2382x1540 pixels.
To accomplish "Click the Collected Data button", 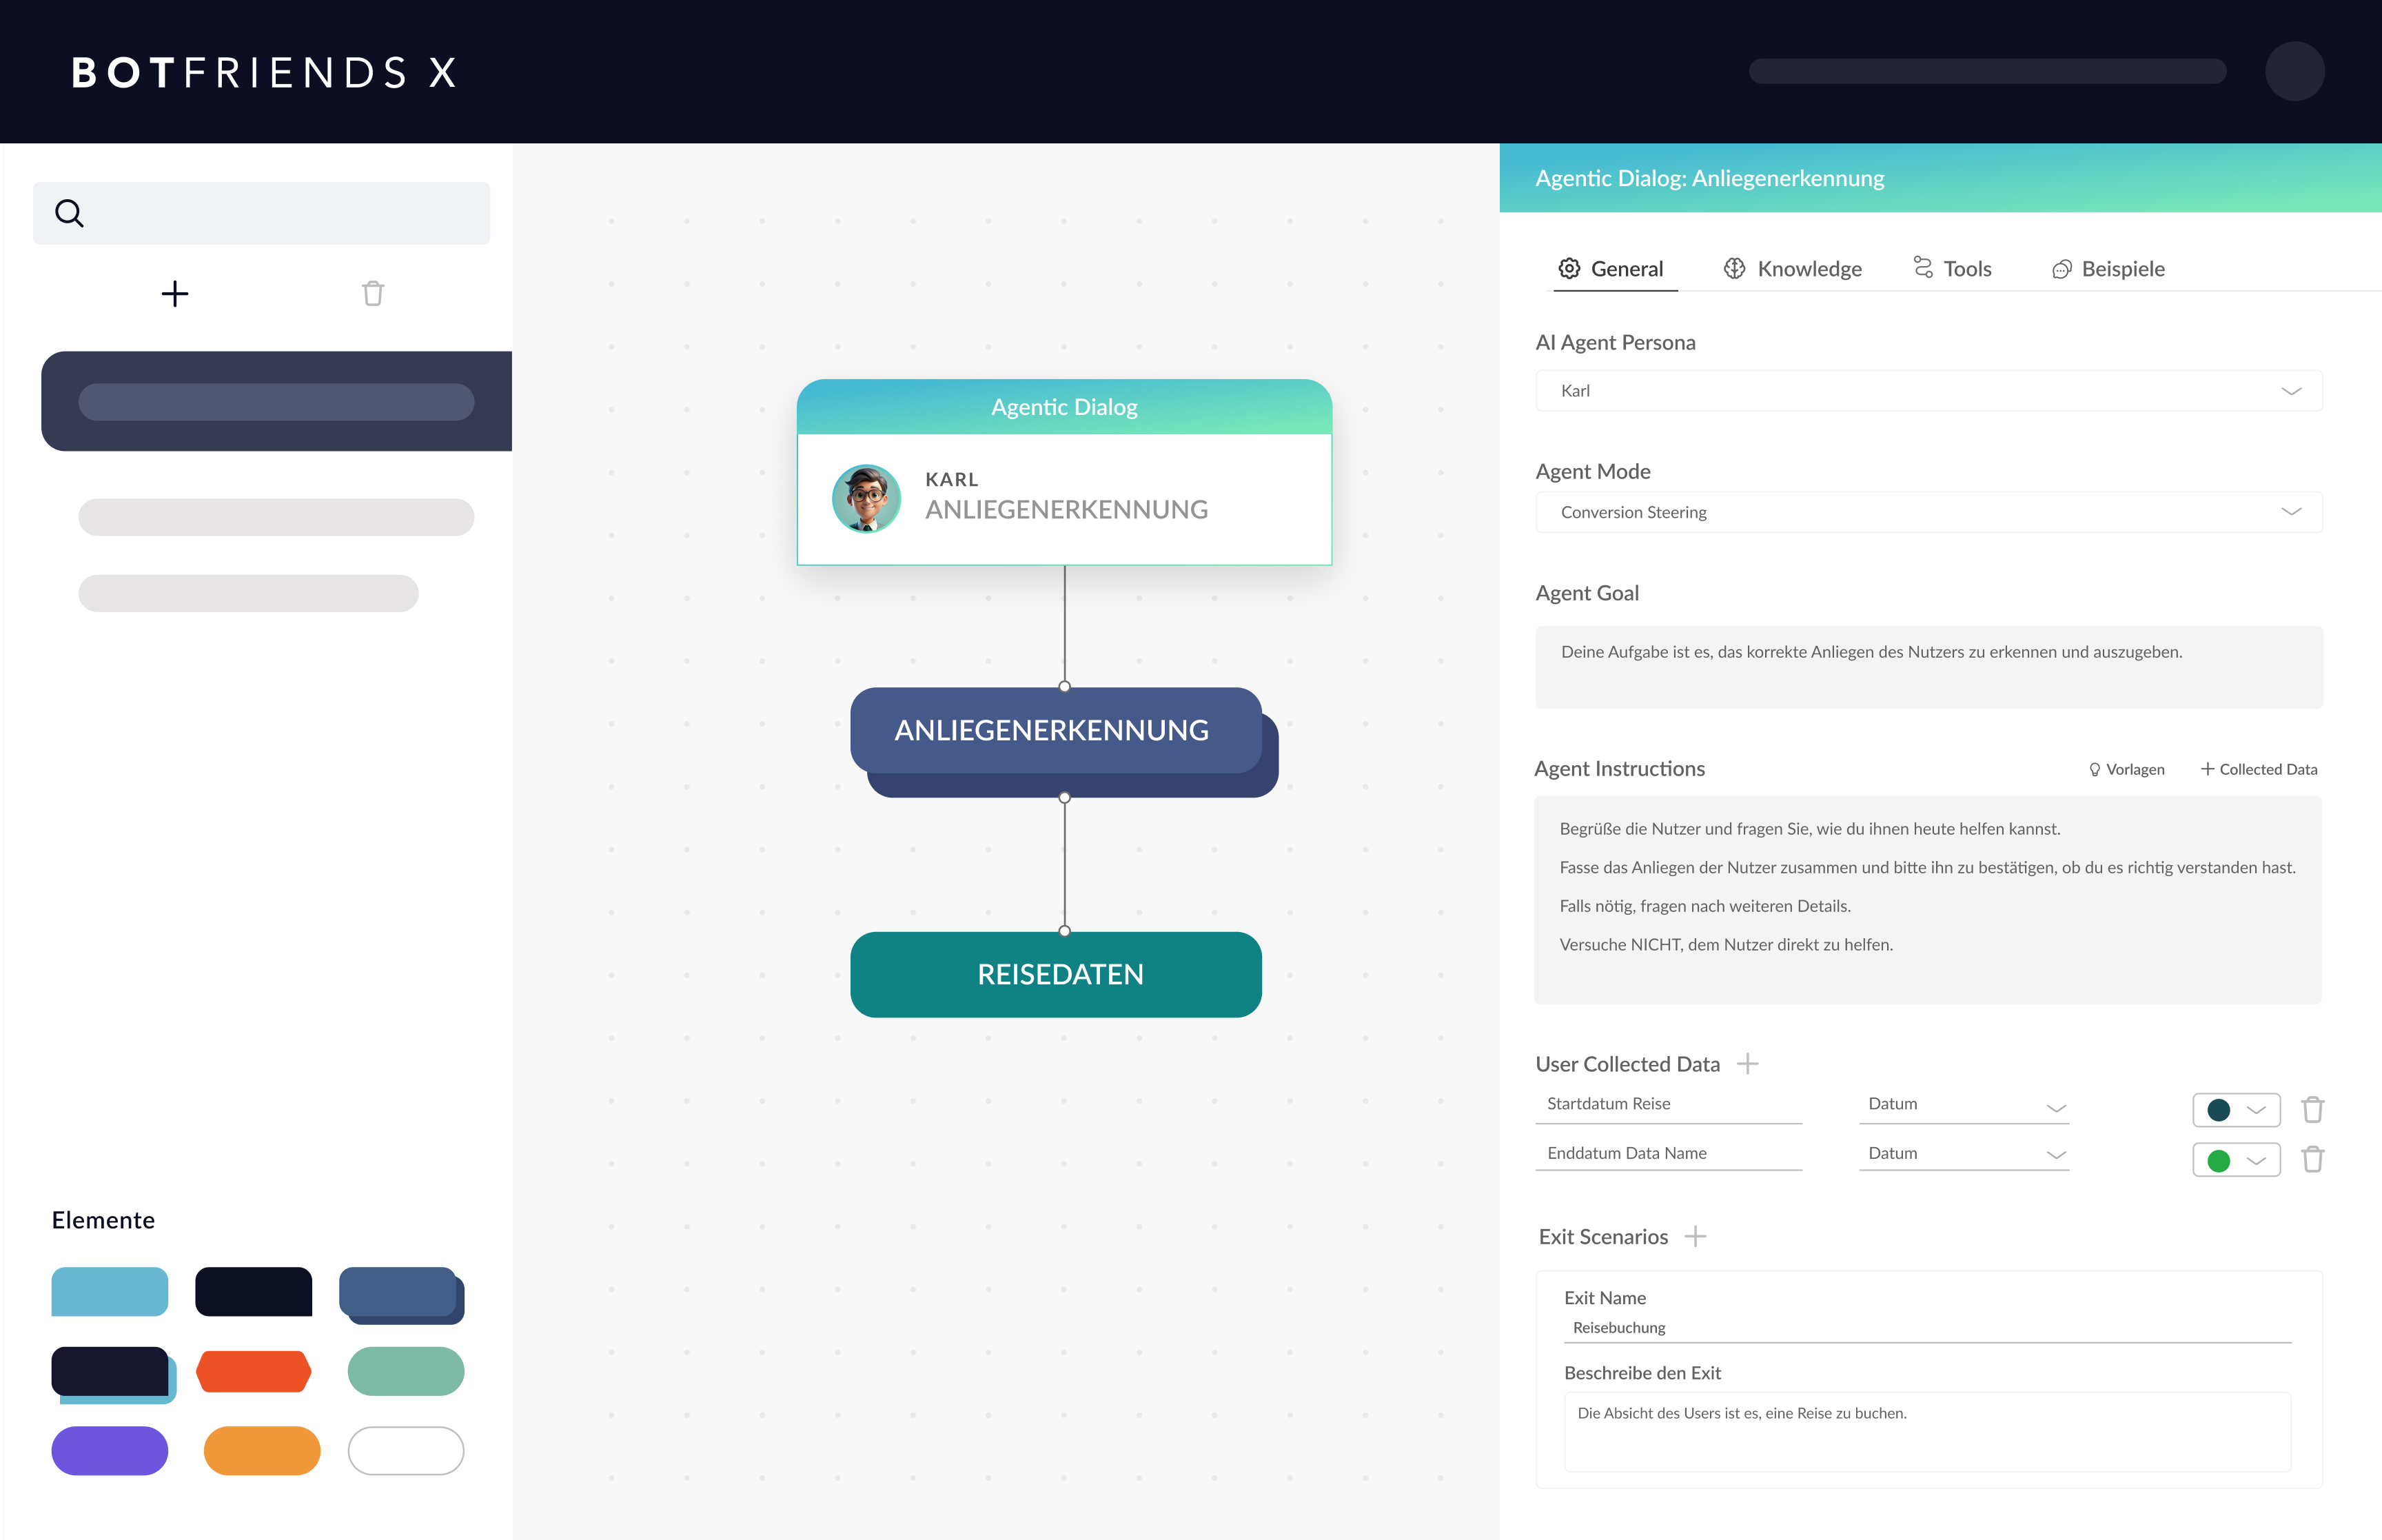I will [2258, 770].
